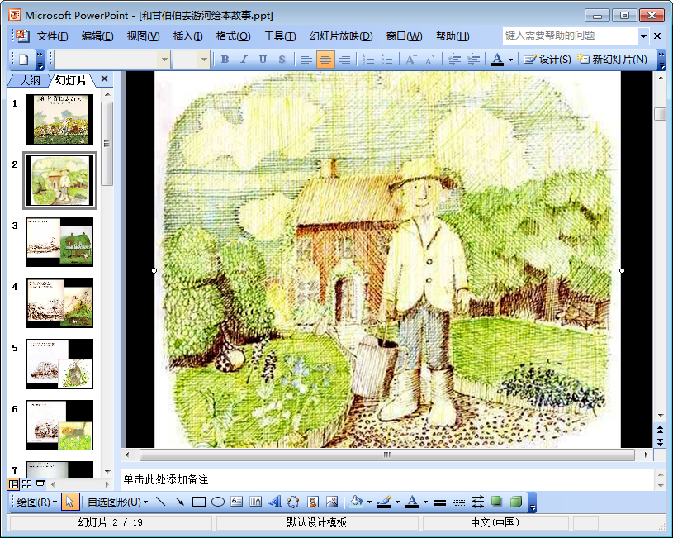
Task: Toggle center text alignment
Action: click(325, 60)
